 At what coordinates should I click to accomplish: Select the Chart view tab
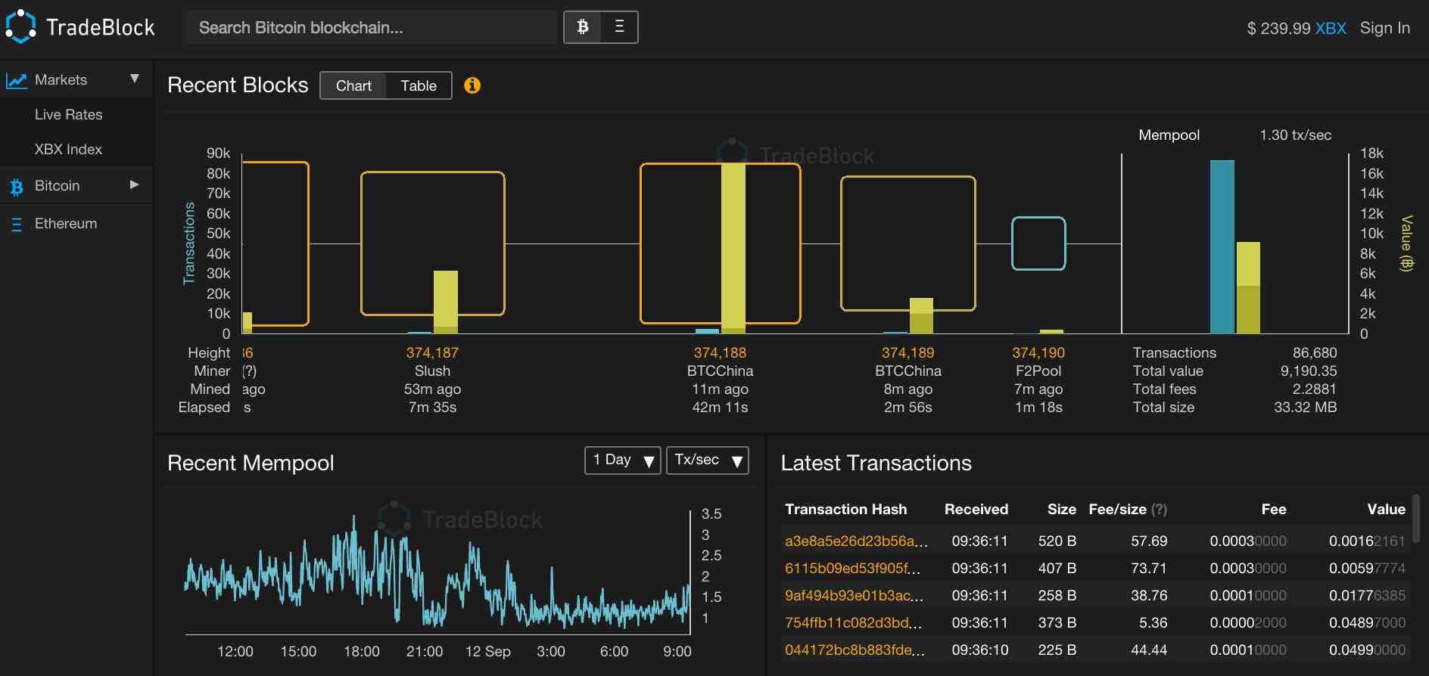point(353,85)
